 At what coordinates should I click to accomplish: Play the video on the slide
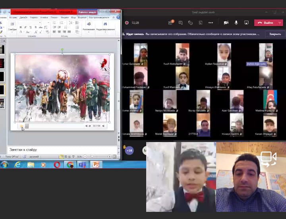pos(21,126)
